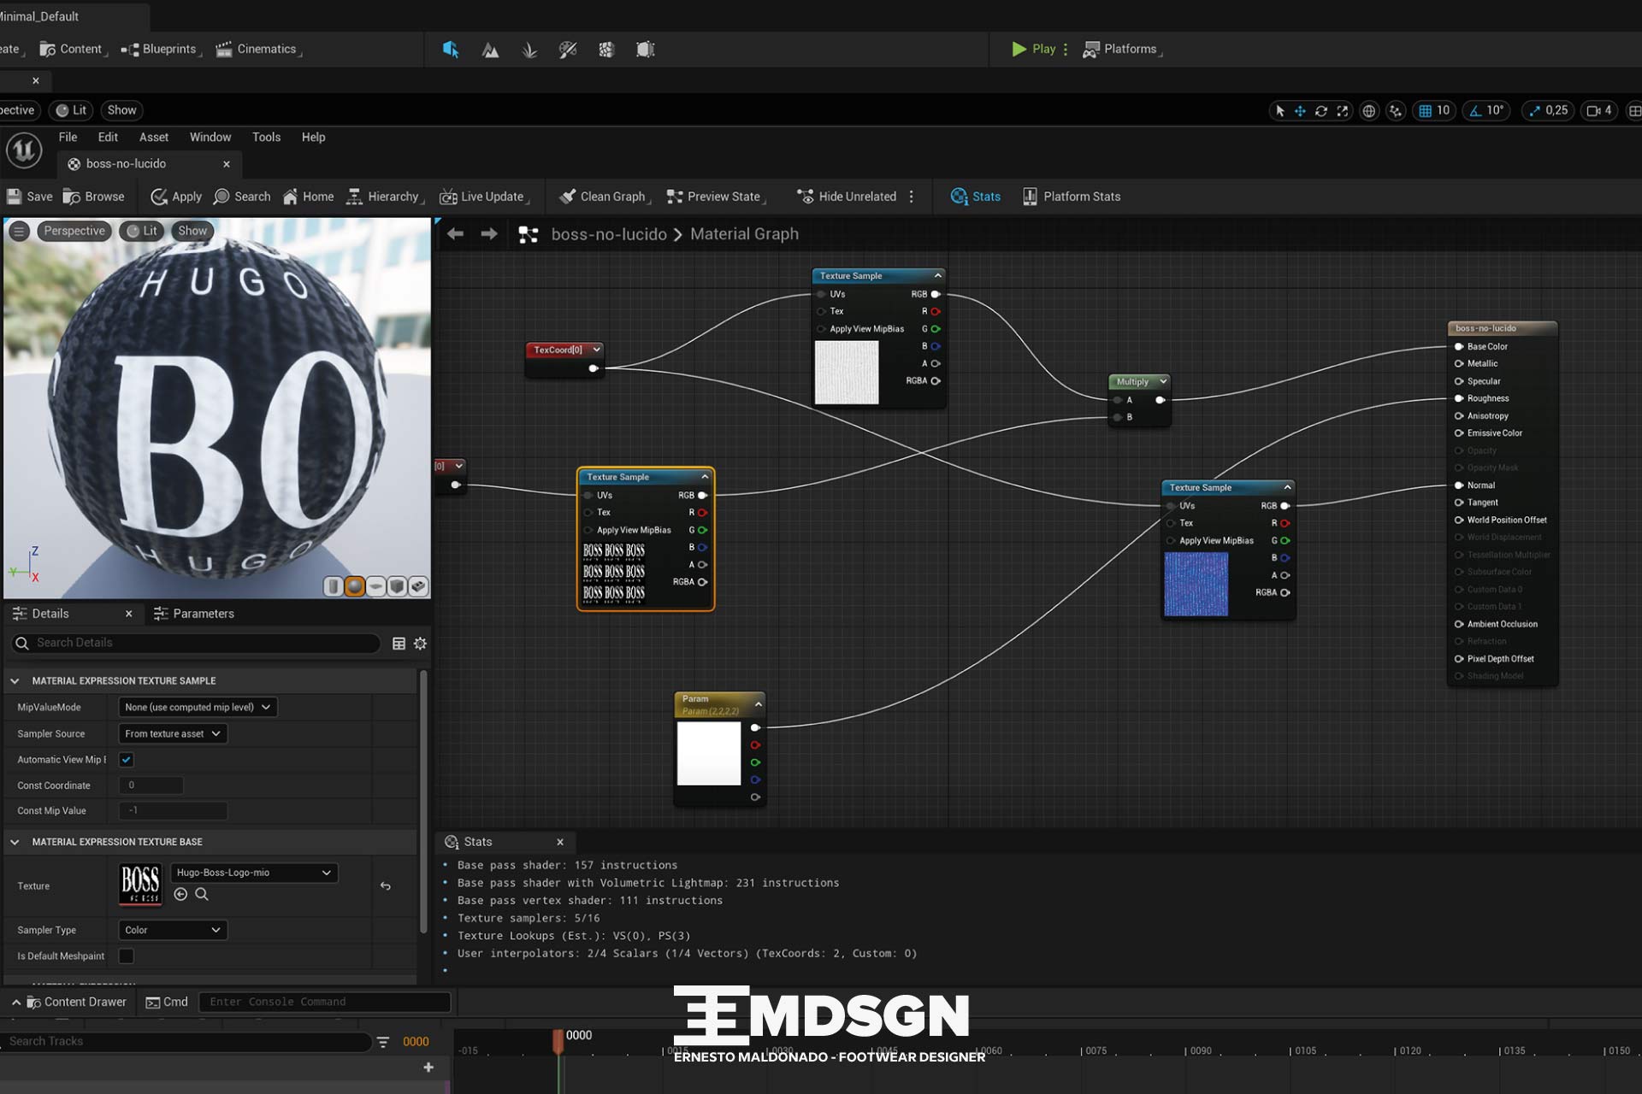
Task: Enable Is Default Meshpaint checkbox
Action: [x=127, y=956]
